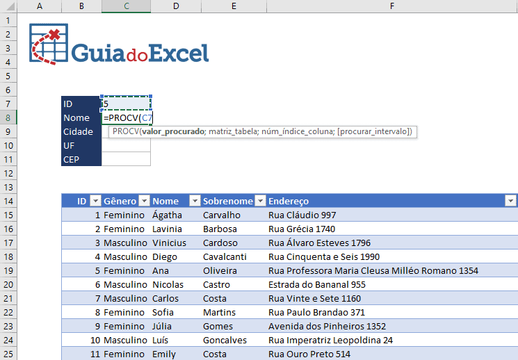The image size is (518, 360).
Task: Click the Martins surname cell
Action: pos(234,312)
